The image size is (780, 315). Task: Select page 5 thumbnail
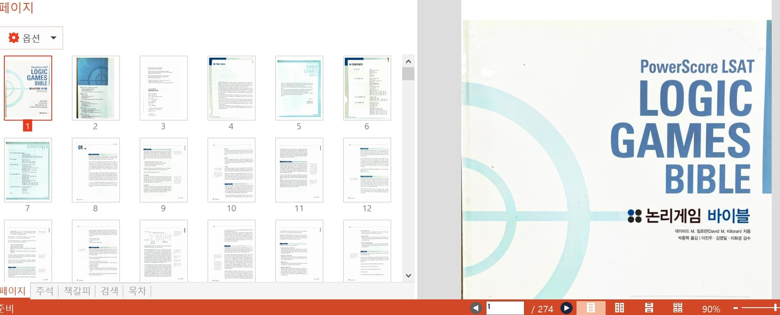(x=299, y=88)
